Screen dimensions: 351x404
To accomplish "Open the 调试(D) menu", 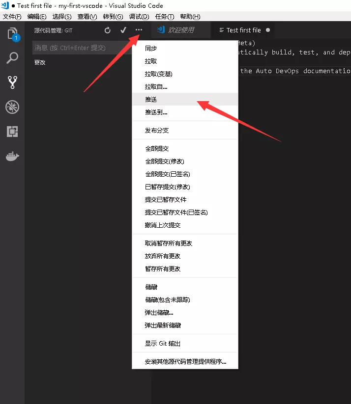I will point(139,17).
